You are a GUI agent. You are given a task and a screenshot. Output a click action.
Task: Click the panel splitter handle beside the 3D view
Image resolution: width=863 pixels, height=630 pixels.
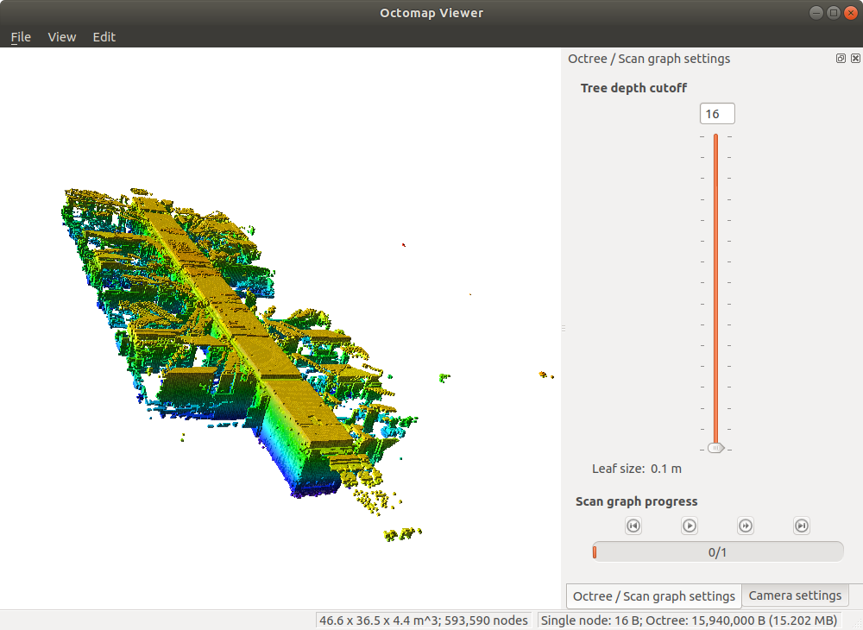coord(563,329)
